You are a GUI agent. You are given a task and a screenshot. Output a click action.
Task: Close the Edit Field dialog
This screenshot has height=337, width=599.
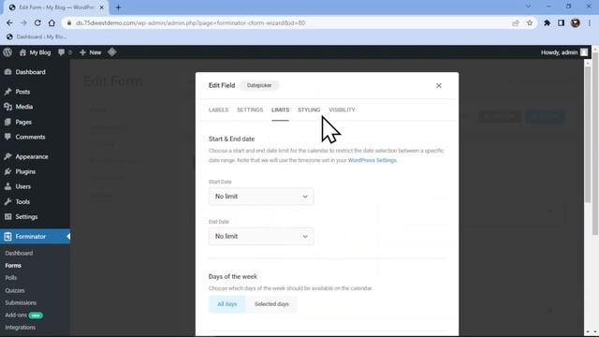pyautogui.click(x=439, y=85)
